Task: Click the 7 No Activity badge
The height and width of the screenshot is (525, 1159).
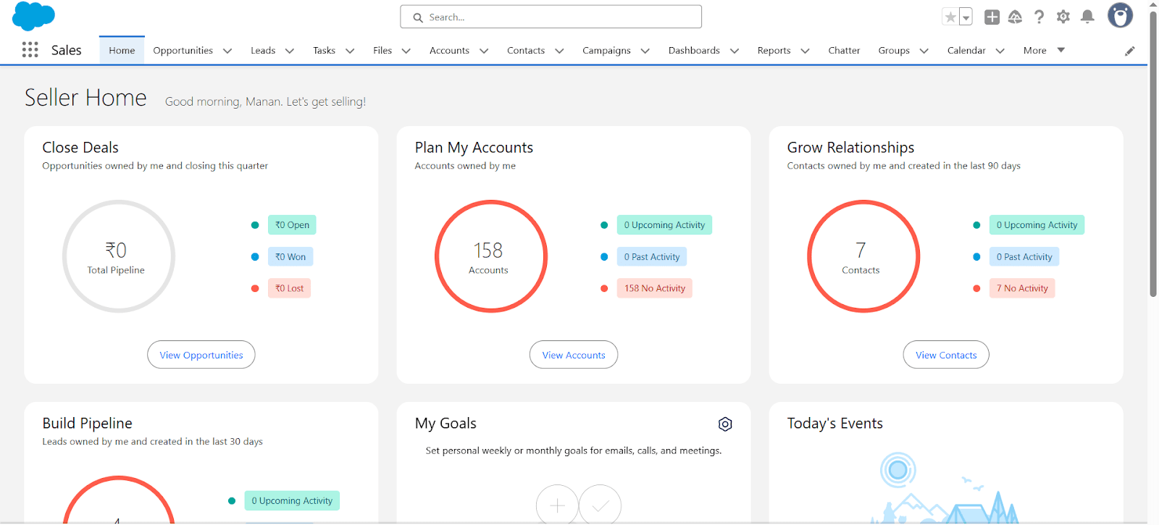Action: pos(1022,288)
